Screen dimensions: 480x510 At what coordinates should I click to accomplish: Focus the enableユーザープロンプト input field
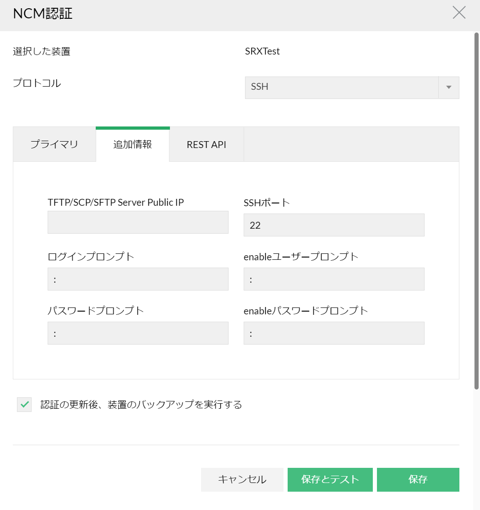point(334,279)
